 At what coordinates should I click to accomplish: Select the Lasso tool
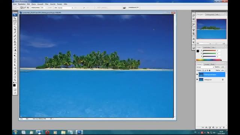[15, 24]
